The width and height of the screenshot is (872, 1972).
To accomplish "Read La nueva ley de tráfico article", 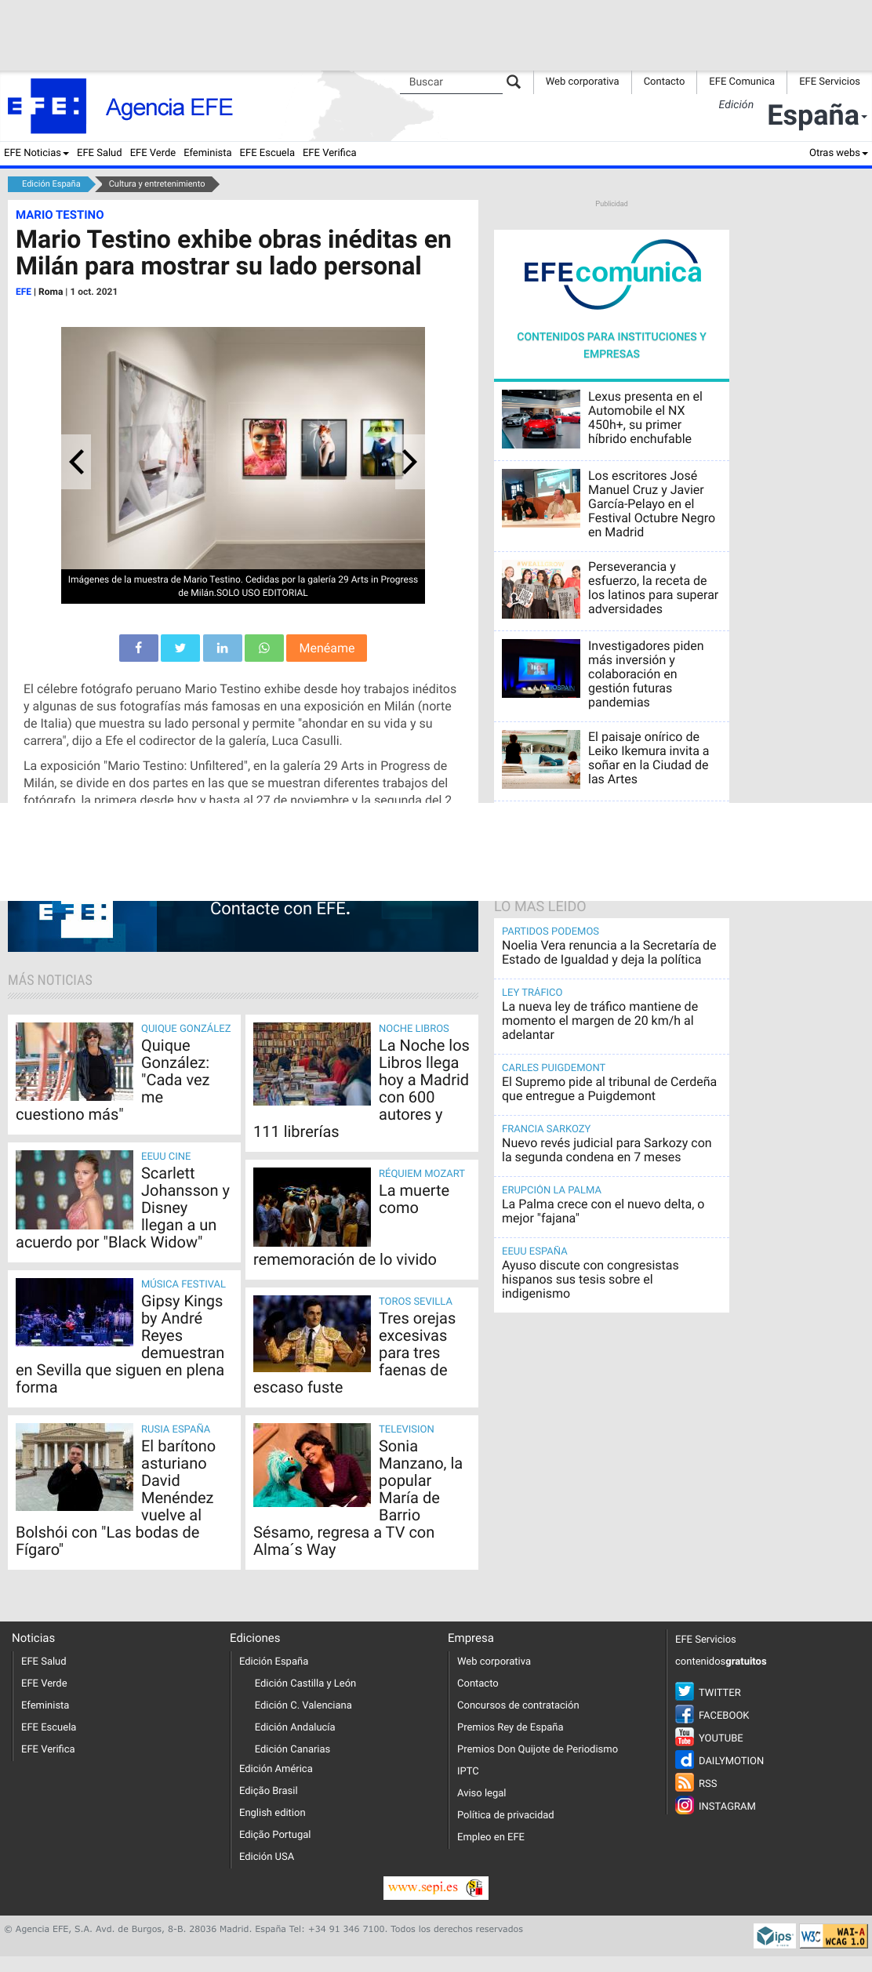I will coord(600,1020).
